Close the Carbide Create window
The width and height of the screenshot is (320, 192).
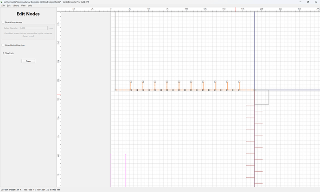tap(316, 2)
